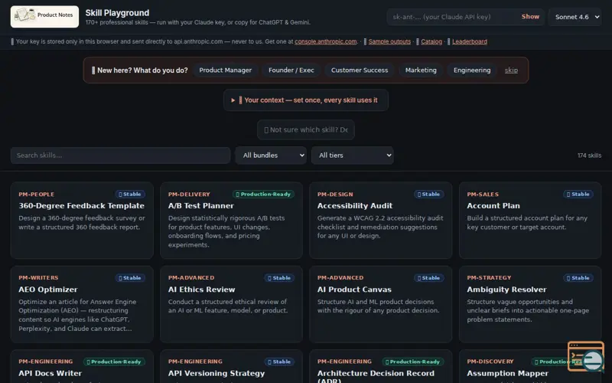Click the PM-STRATEGY category label
Screen dimensions: 612x383
click(x=489, y=278)
